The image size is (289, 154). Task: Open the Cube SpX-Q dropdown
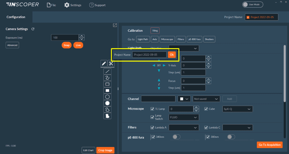(238, 109)
